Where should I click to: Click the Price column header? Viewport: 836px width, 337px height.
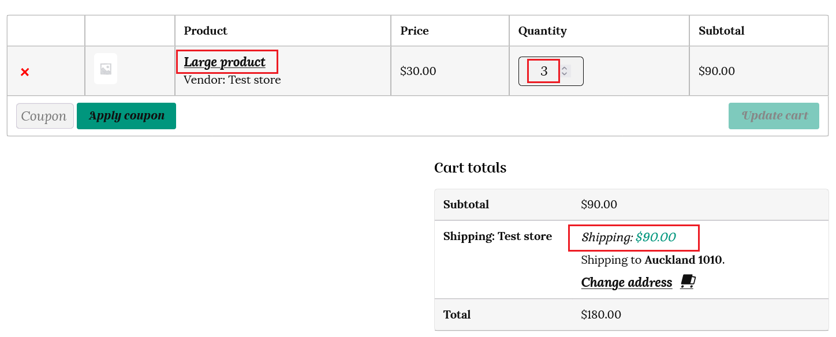(415, 31)
